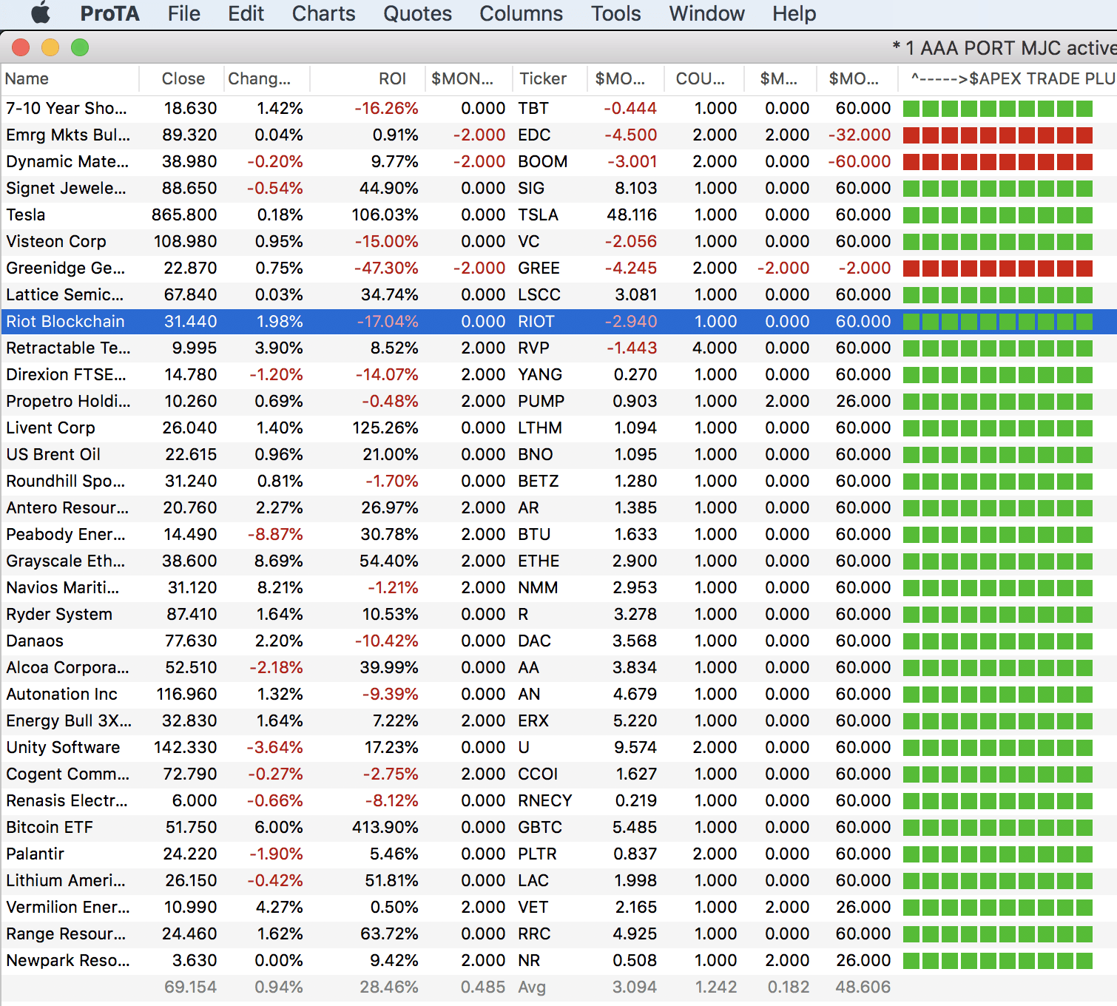The image size is (1117, 1006).
Task: Select the Grayscale Eth... row name
Action: tap(66, 561)
